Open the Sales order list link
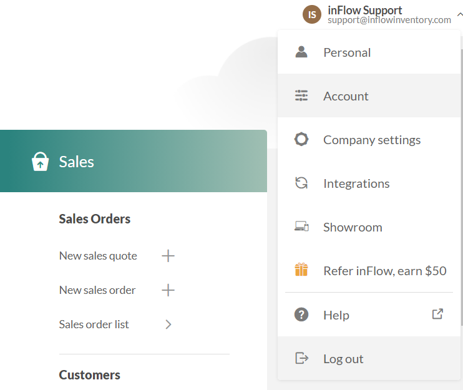The width and height of the screenshot is (463, 390). [x=94, y=324]
